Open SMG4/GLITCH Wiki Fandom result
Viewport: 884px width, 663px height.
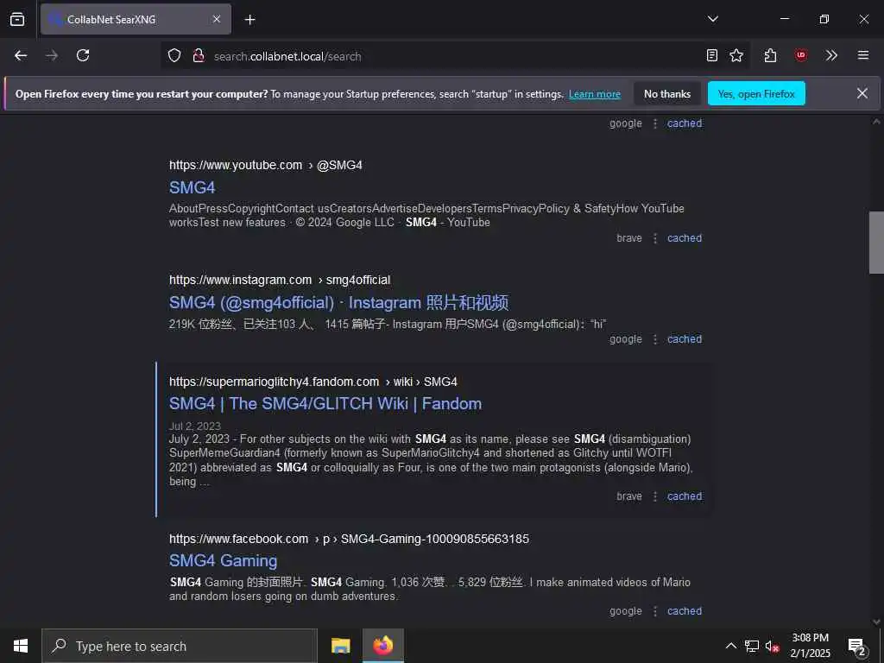click(325, 404)
